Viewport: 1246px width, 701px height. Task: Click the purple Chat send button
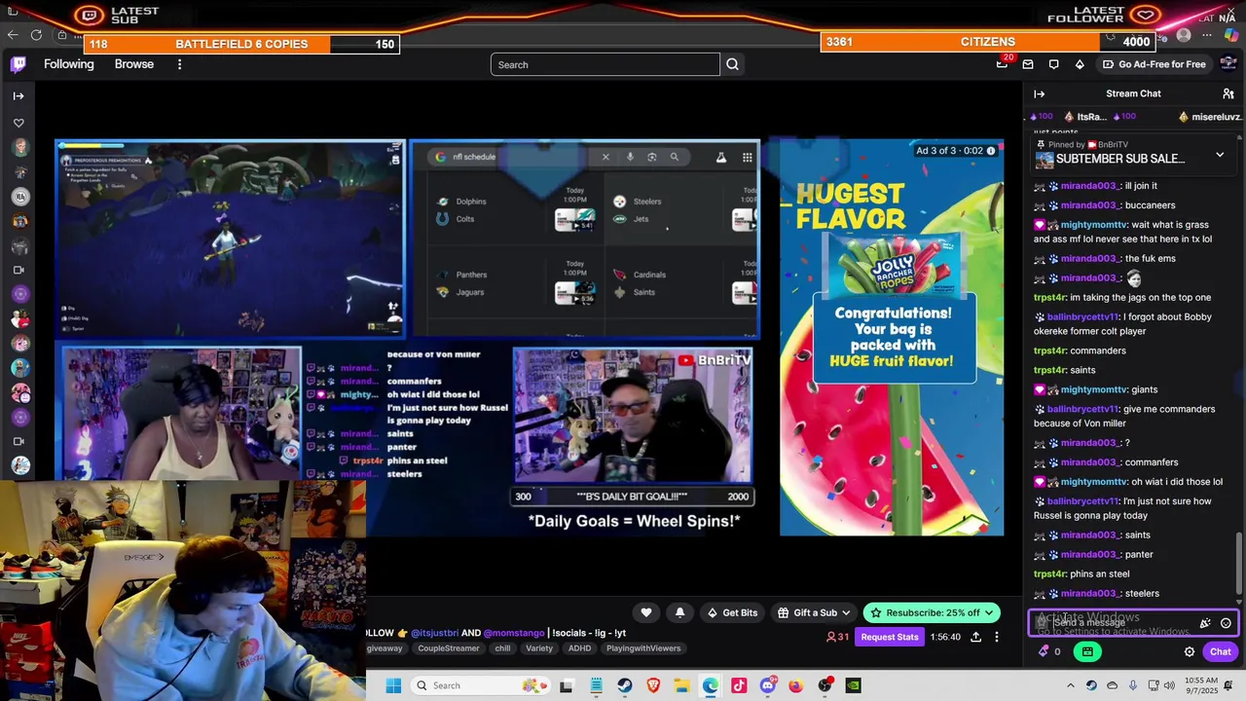point(1221,651)
